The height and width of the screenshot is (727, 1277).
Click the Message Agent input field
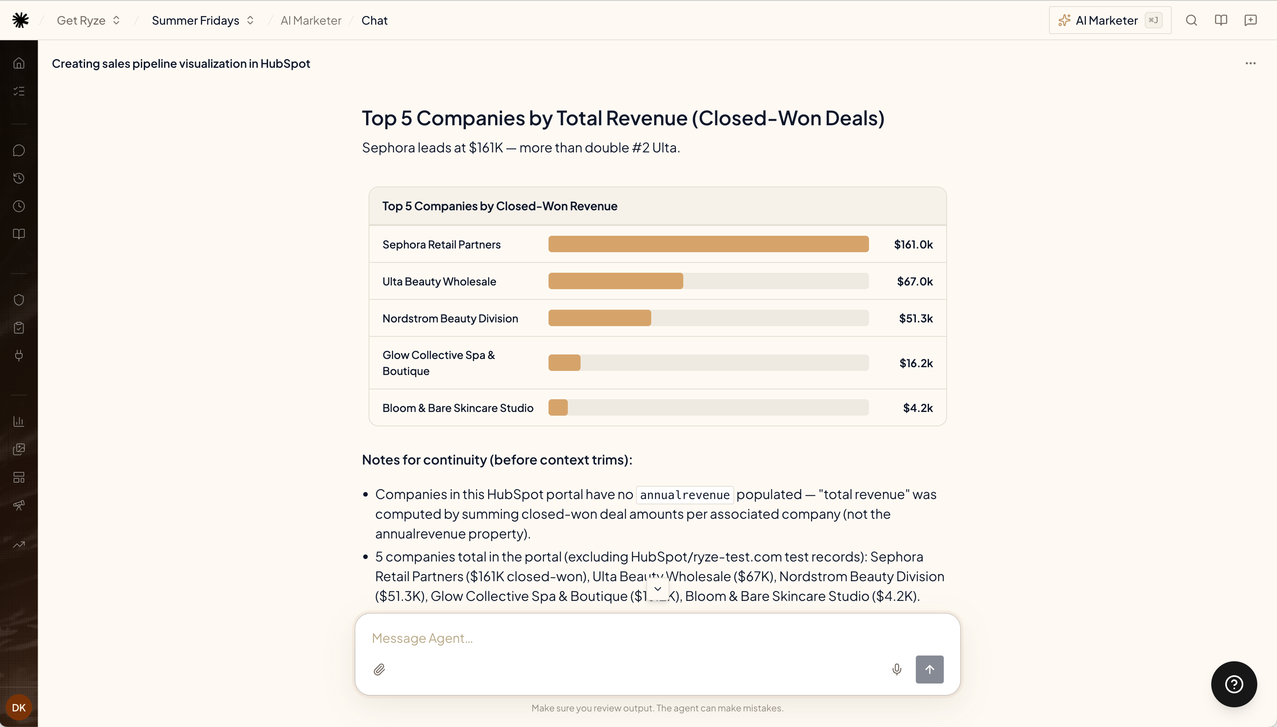tap(657, 638)
